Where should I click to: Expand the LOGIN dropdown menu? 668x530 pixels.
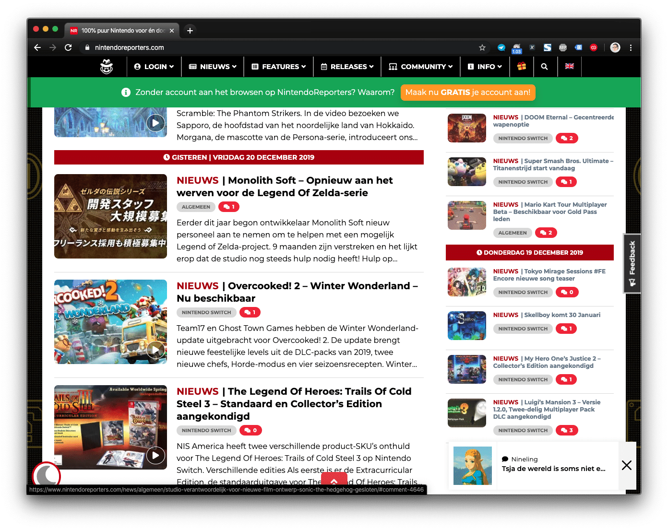click(154, 67)
